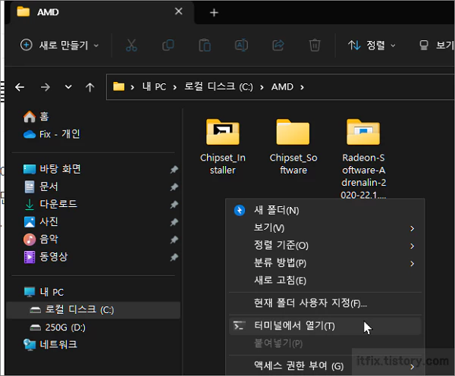Choose 터미널에서 열기(T) in context menu
The height and width of the screenshot is (376, 455).
[x=325, y=326]
